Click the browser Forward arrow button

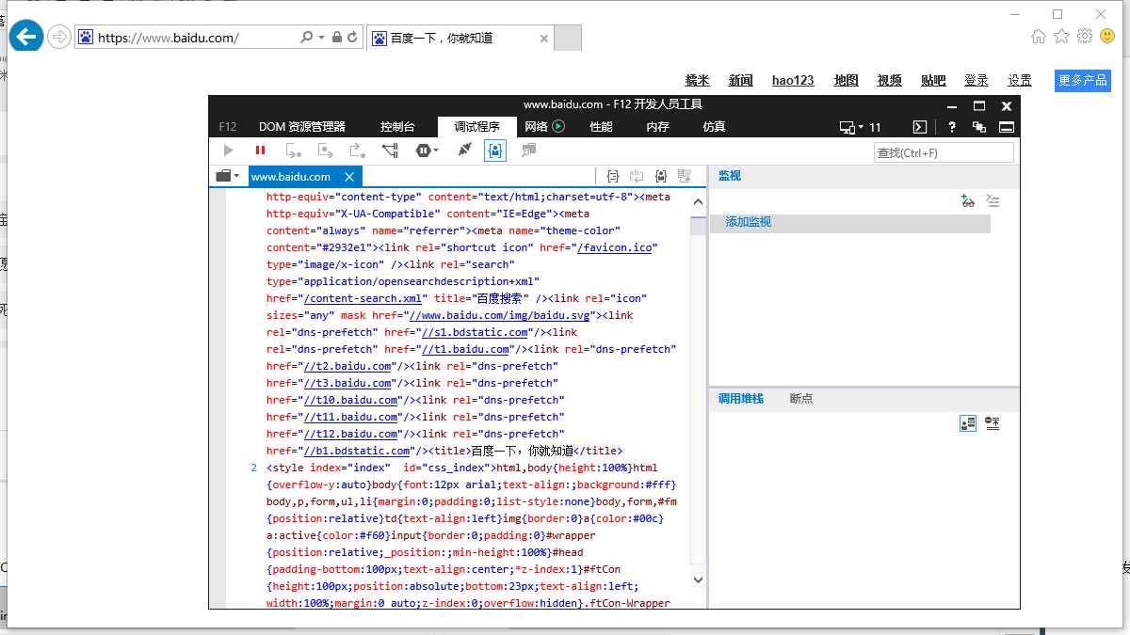point(59,38)
